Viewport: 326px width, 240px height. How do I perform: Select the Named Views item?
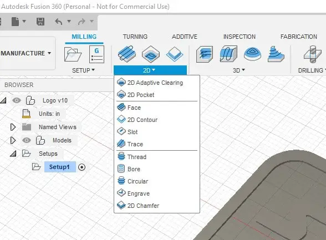click(x=58, y=127)
